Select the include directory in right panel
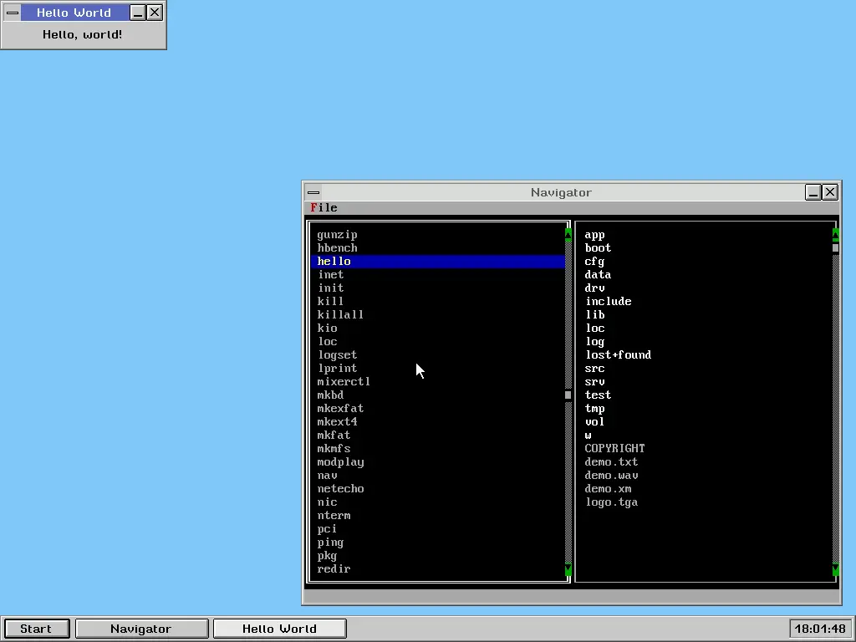856x642 pixels. click(x=608, y=301)
